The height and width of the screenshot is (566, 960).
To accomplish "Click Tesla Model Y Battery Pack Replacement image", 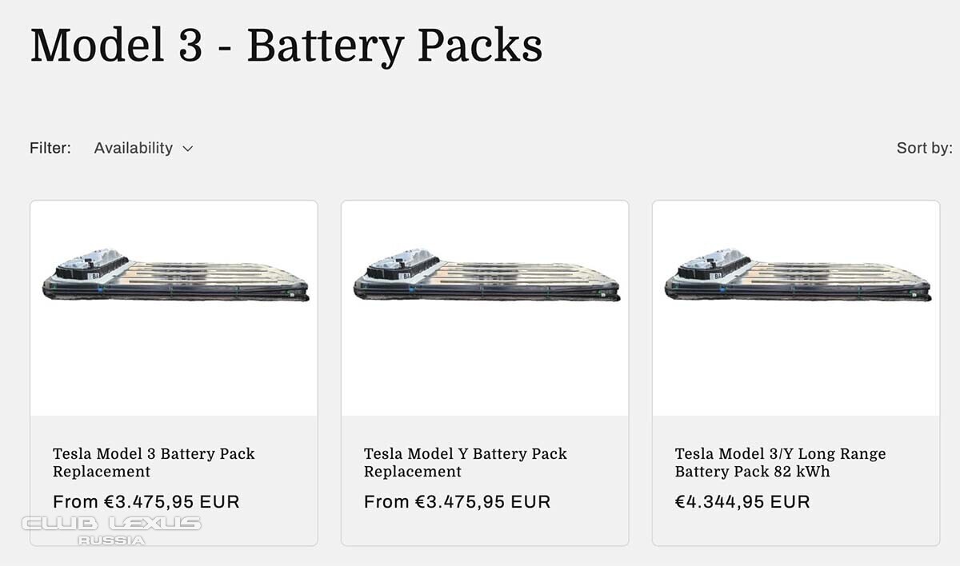I will coord(486,275).
